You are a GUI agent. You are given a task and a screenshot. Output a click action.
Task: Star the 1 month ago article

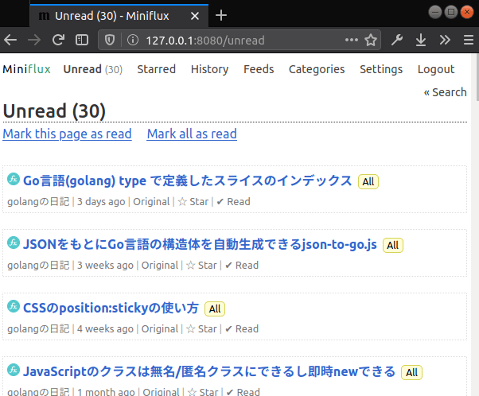(203, 392)
